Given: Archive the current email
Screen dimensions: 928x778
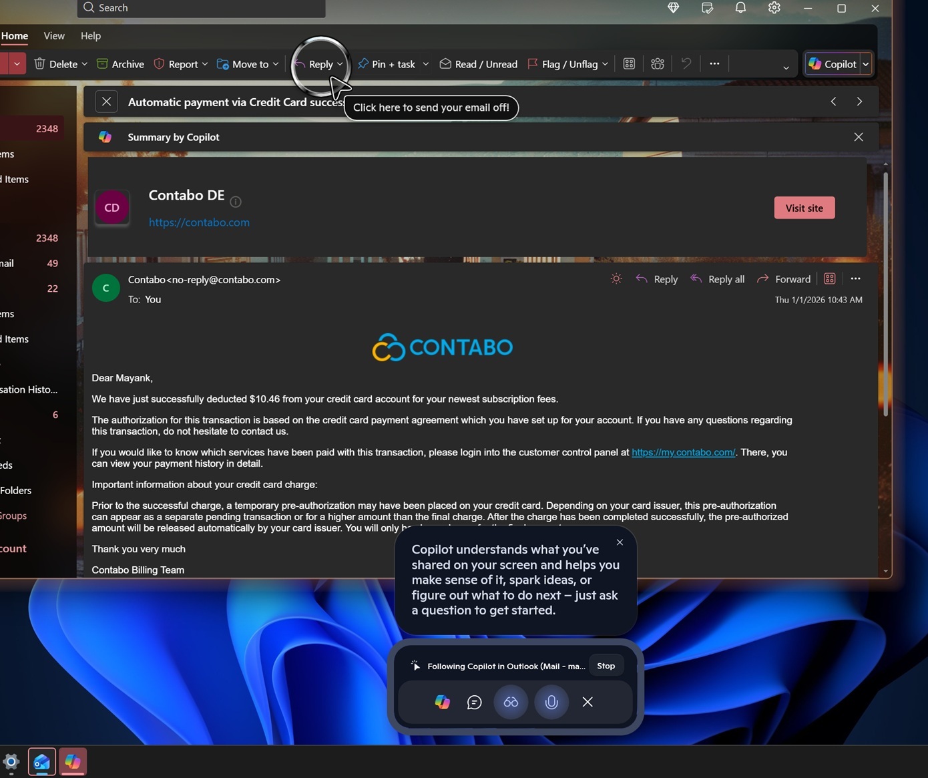Looking at the screenshot, I should tap(120, 63).
